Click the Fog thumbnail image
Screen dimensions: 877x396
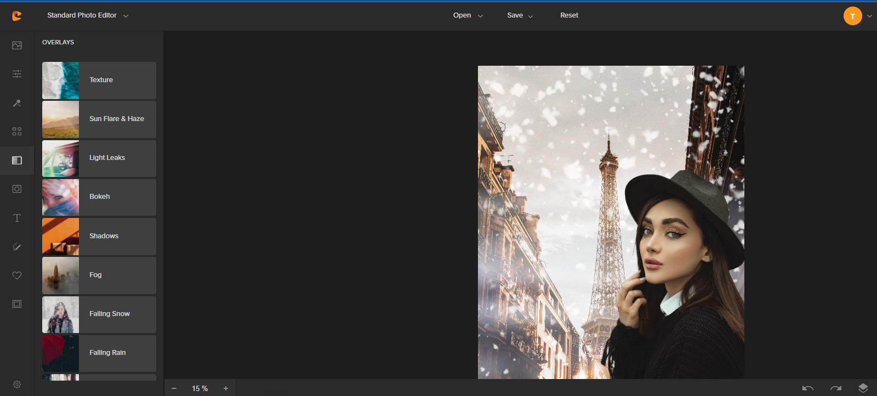click(60, 276)
